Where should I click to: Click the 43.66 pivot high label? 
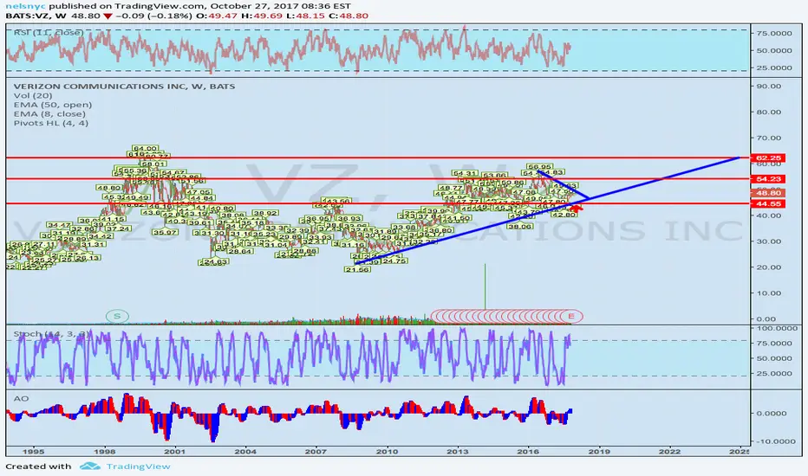point(337,201)
